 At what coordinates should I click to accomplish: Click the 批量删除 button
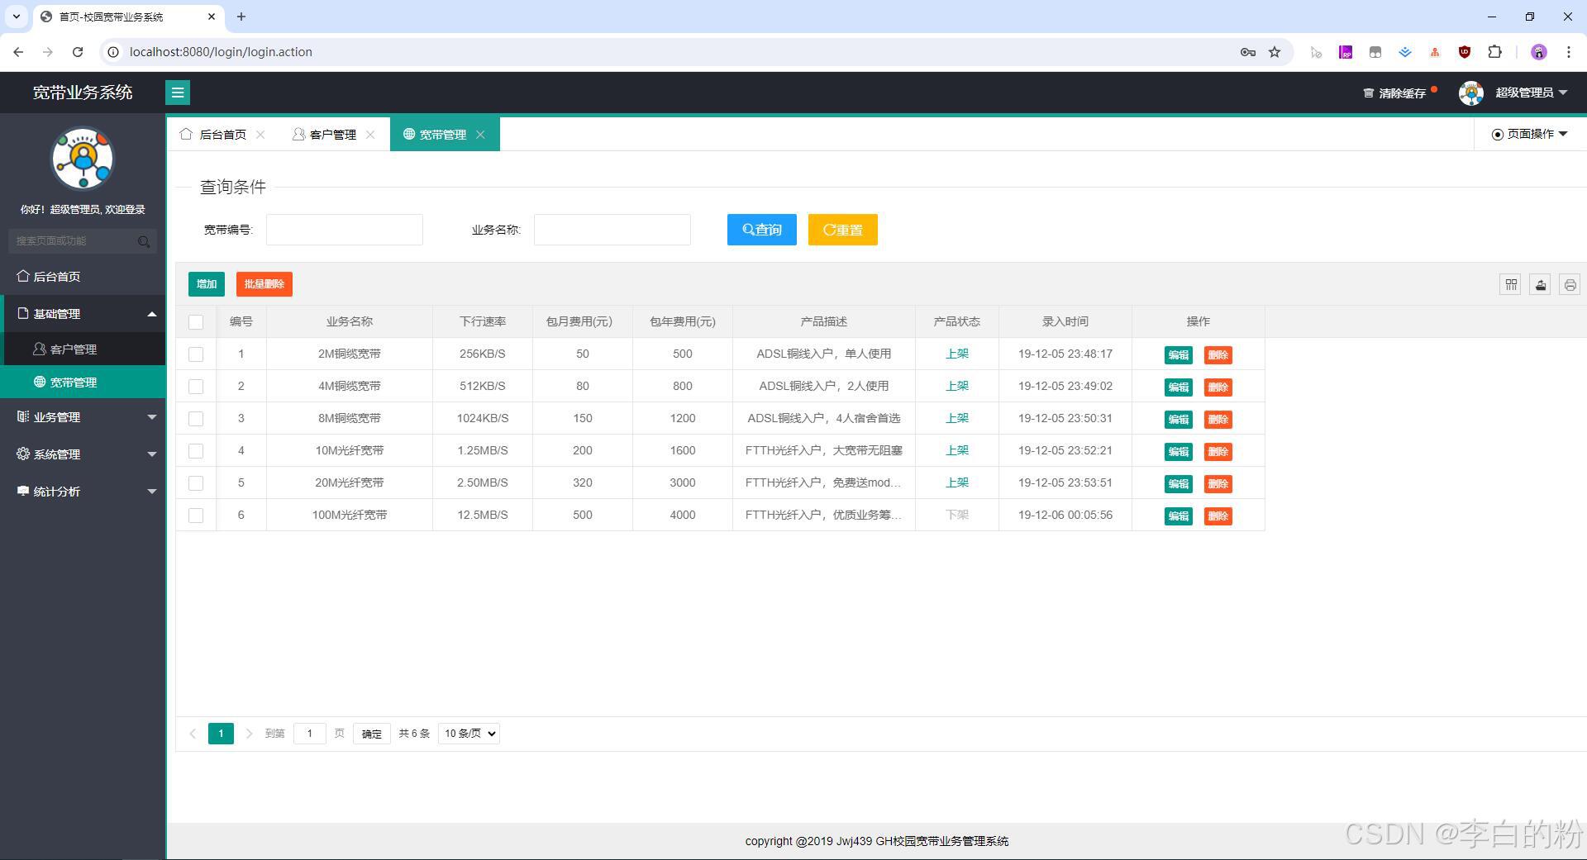264,284
